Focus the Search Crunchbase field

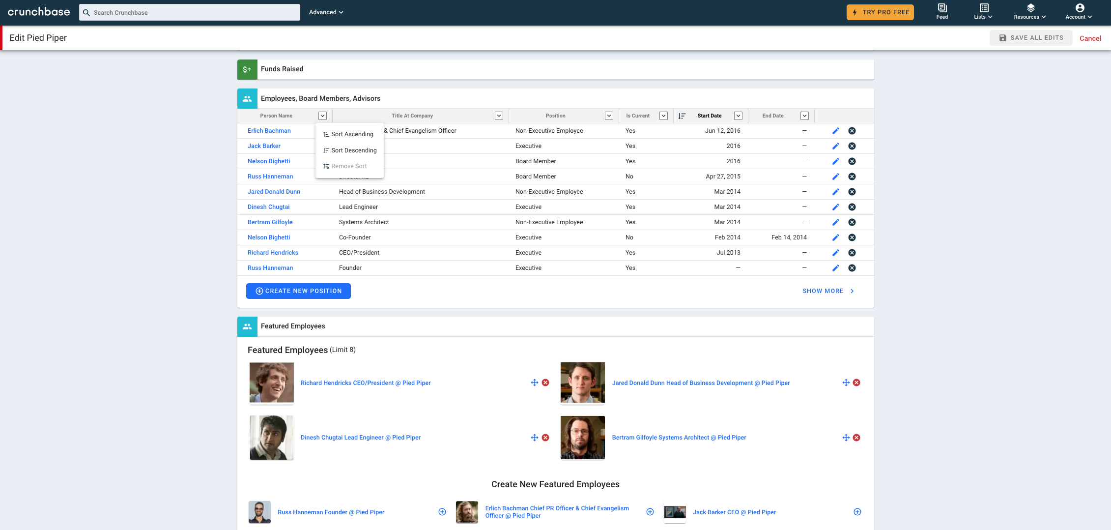[190, 12]
